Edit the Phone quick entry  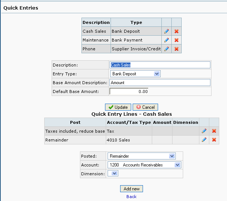167,49
